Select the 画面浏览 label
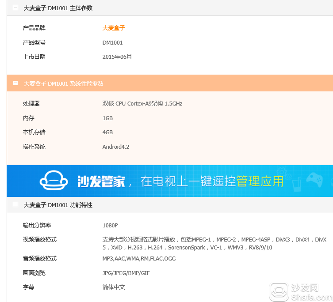The image size is (333, 302). (x=34, y=273)
